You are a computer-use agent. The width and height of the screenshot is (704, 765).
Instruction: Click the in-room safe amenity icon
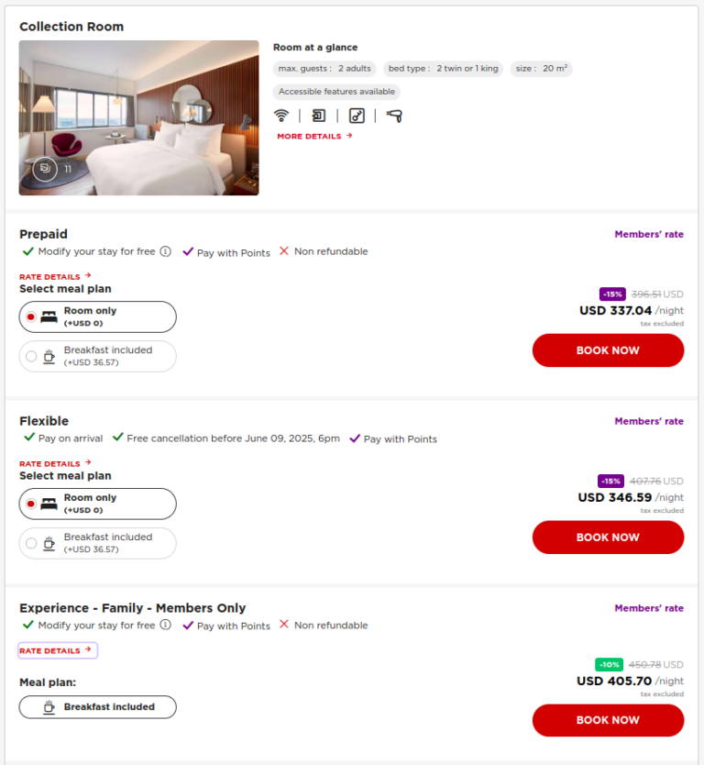point(319,116)
